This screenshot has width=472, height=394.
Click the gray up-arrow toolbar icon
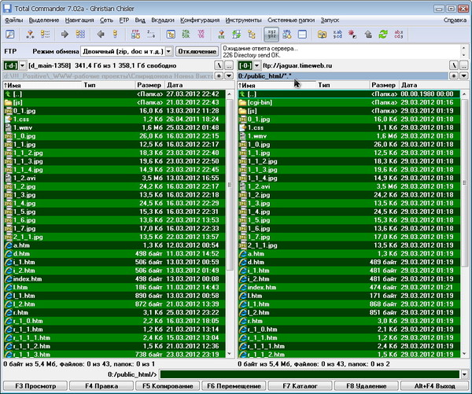click(368, 34)
